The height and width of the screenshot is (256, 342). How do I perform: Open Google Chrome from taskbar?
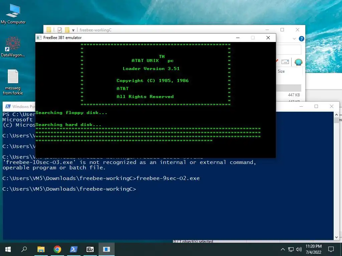click(x=57, y=249)
